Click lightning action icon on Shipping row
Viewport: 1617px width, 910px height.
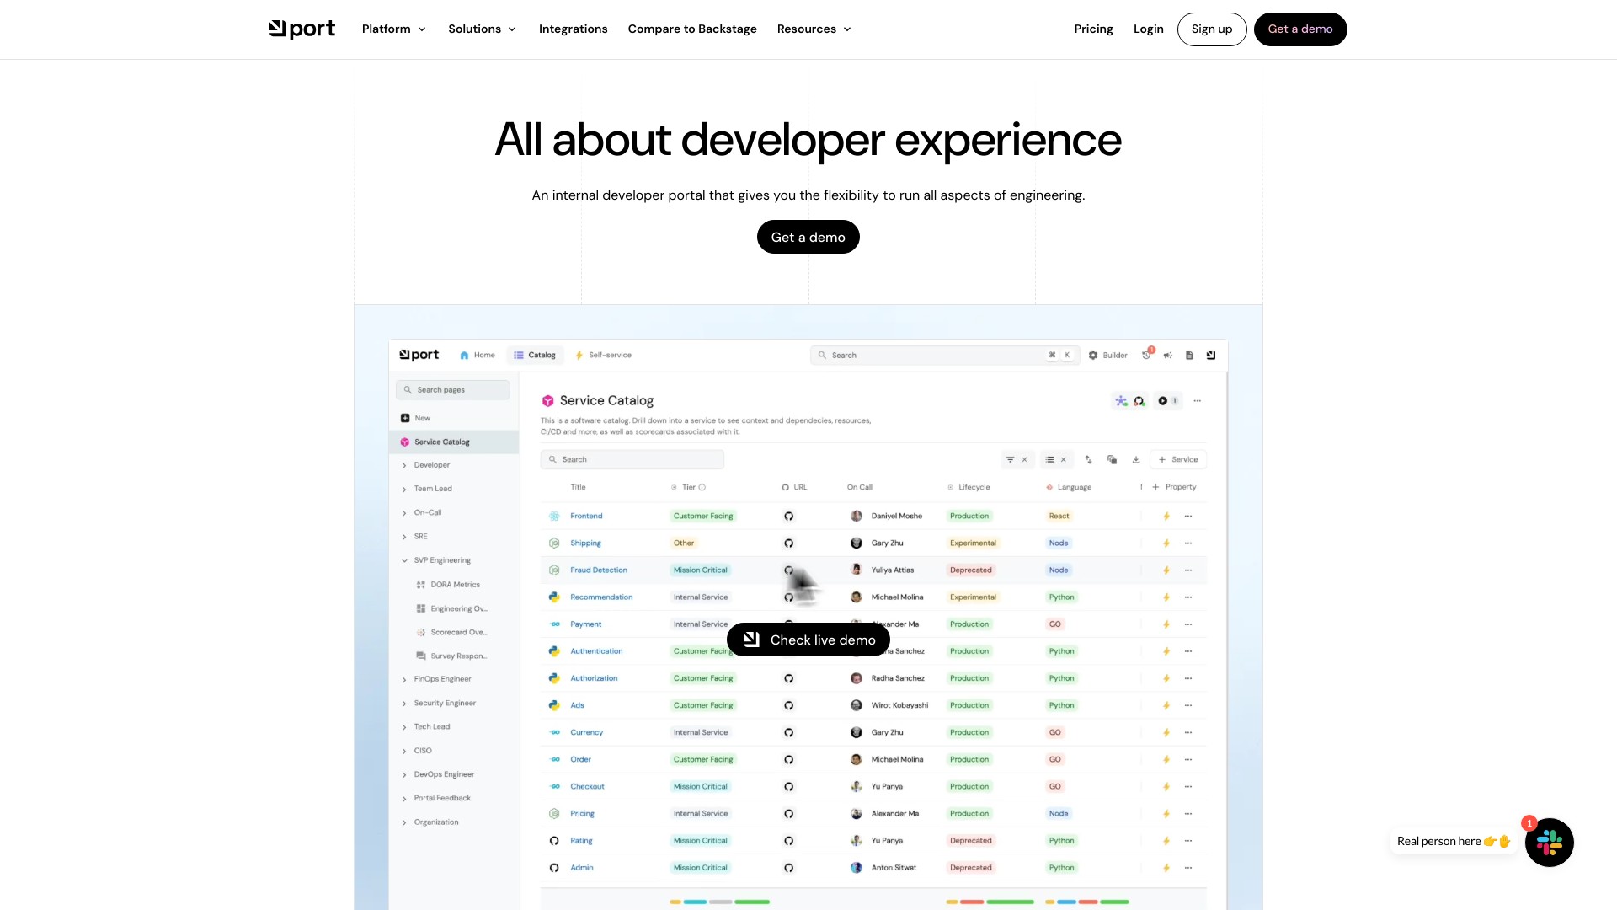tap(1166, 543)
